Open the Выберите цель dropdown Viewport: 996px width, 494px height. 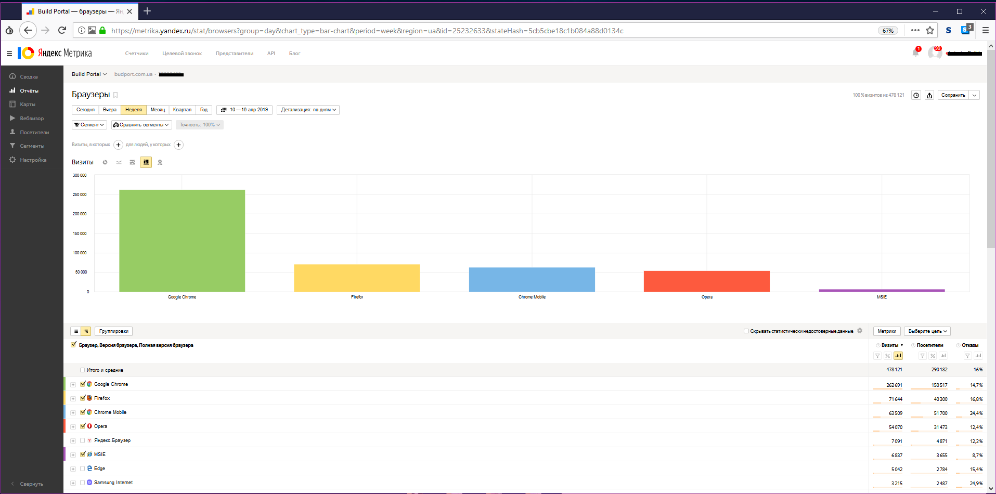(927, 331)
